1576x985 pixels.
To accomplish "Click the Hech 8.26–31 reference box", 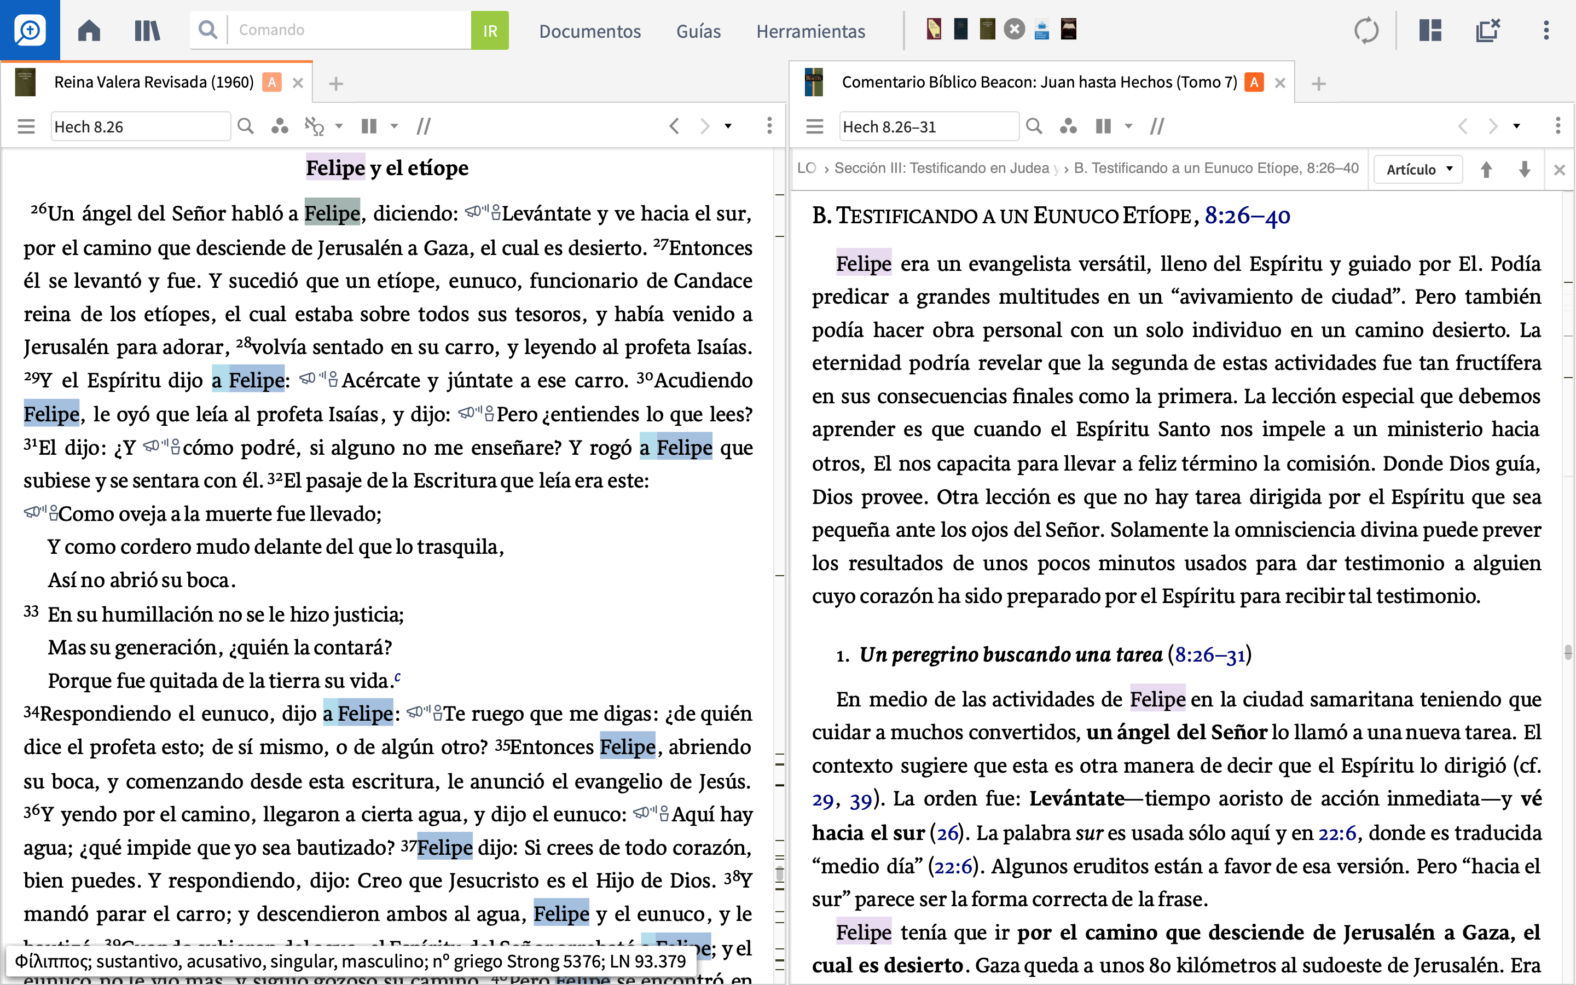I will (x=929, y=126).
